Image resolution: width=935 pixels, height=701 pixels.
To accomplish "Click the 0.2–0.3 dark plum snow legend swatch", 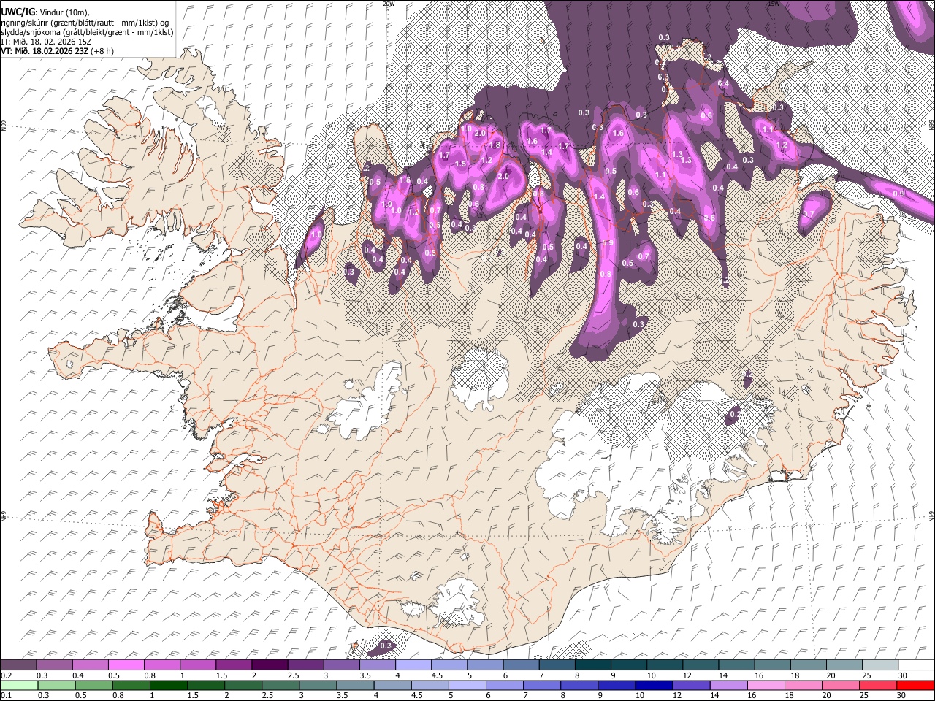I will (19, 665).
